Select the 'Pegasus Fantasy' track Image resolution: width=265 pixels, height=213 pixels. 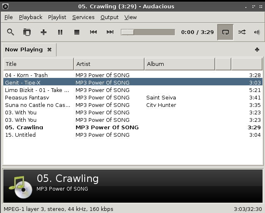tap(133, 97)
